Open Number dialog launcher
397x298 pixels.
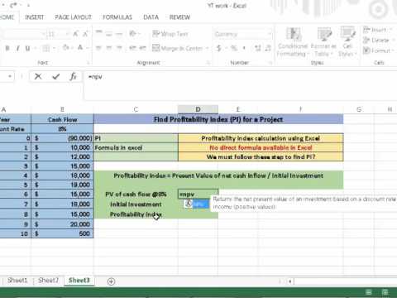pos(270,63)
